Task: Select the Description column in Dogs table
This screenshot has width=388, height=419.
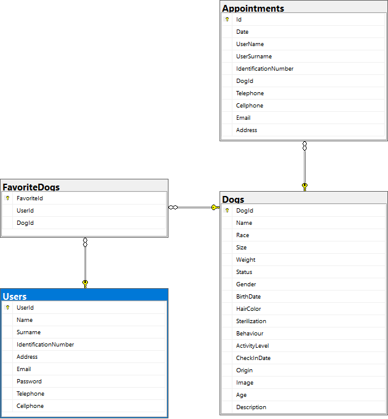Action: coord(303,407)
